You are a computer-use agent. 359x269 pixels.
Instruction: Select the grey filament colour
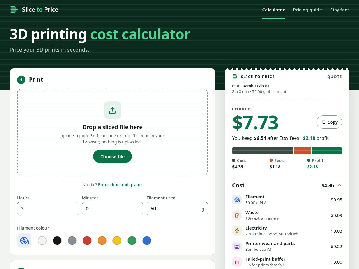(x=72, y=241)
